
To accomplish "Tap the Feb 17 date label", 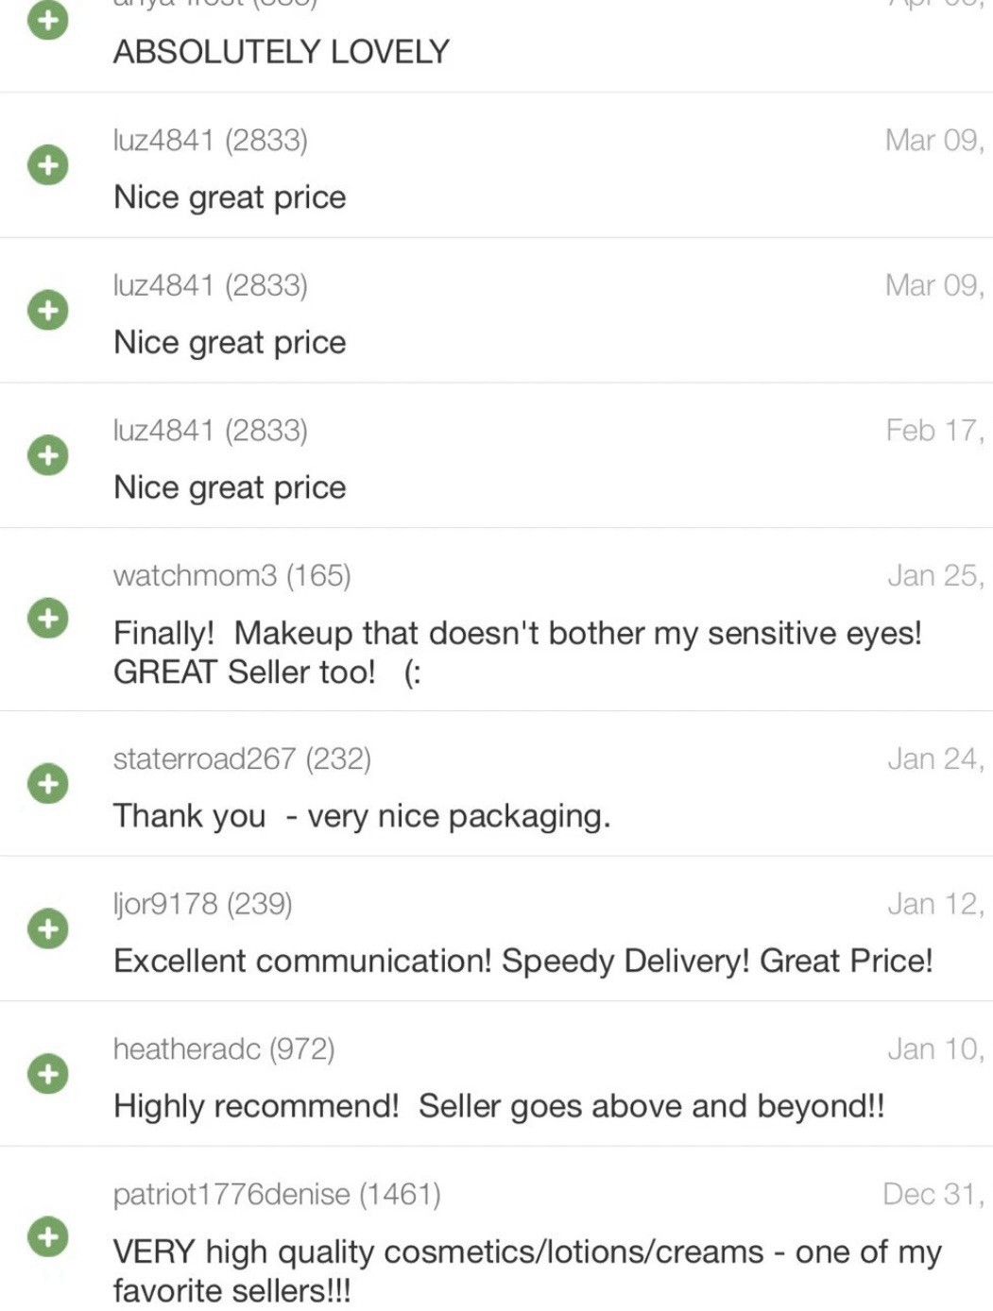I will (x=935, y=431).
